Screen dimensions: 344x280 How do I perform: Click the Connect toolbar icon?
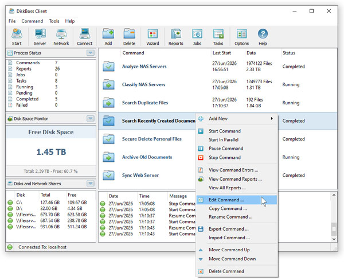coord(85,37)
